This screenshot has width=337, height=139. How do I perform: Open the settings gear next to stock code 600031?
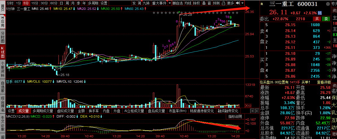(x=328, y=4)
